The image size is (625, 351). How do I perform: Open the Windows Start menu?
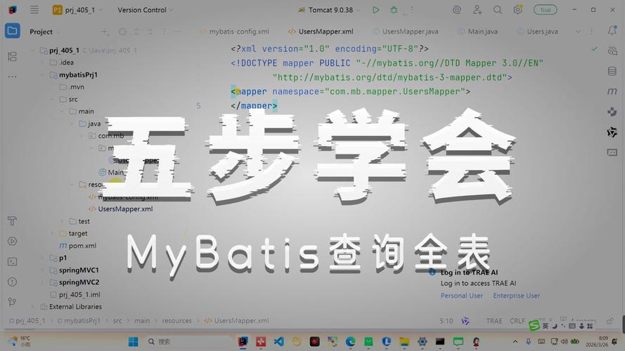[x=133, y=341]
